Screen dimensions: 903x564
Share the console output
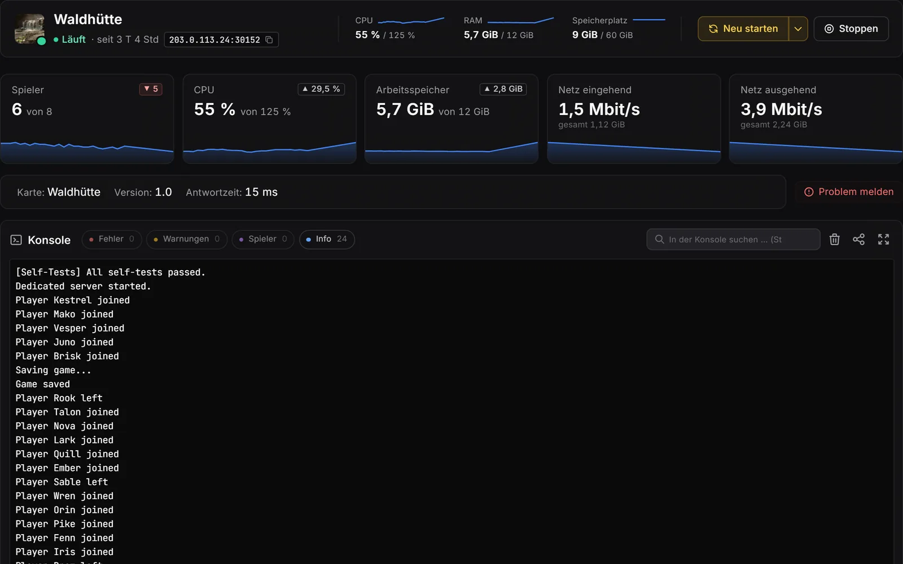(858, 239)
